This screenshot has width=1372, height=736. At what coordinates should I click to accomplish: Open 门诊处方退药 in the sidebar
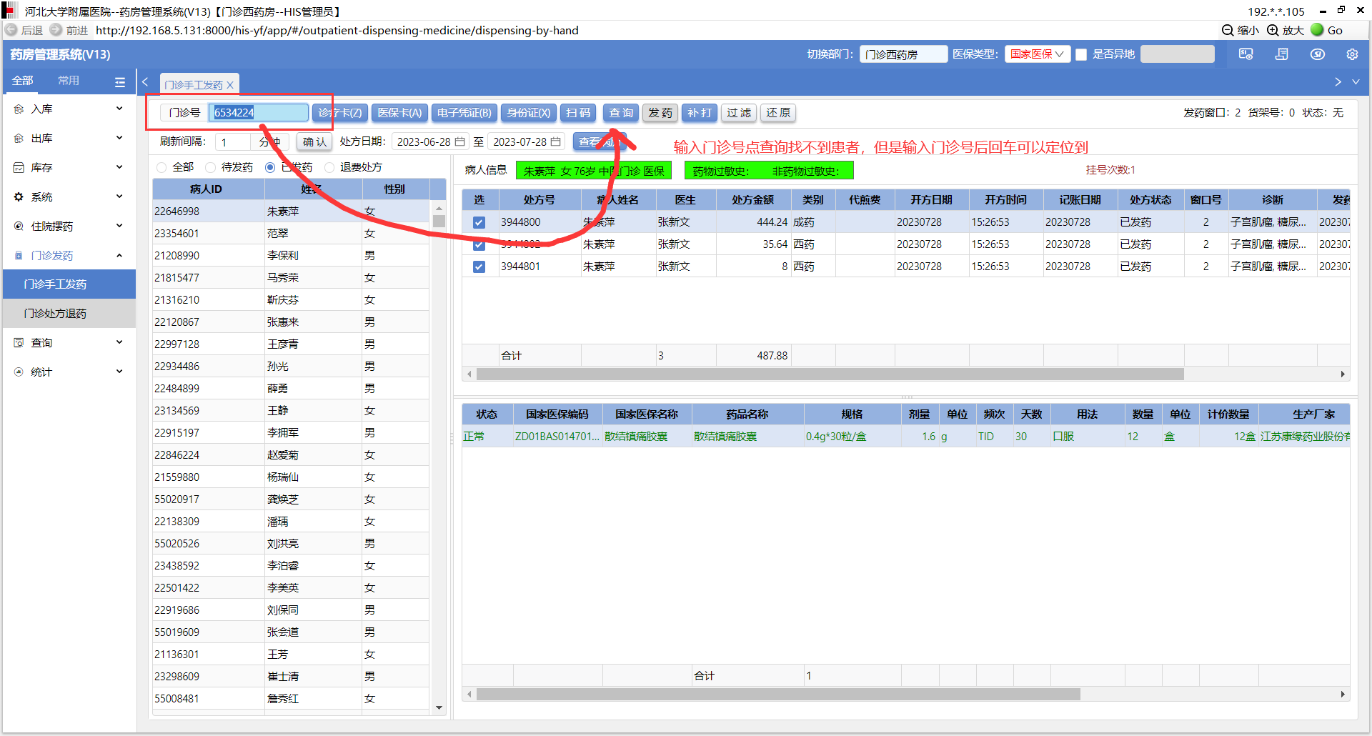(55, 314)
